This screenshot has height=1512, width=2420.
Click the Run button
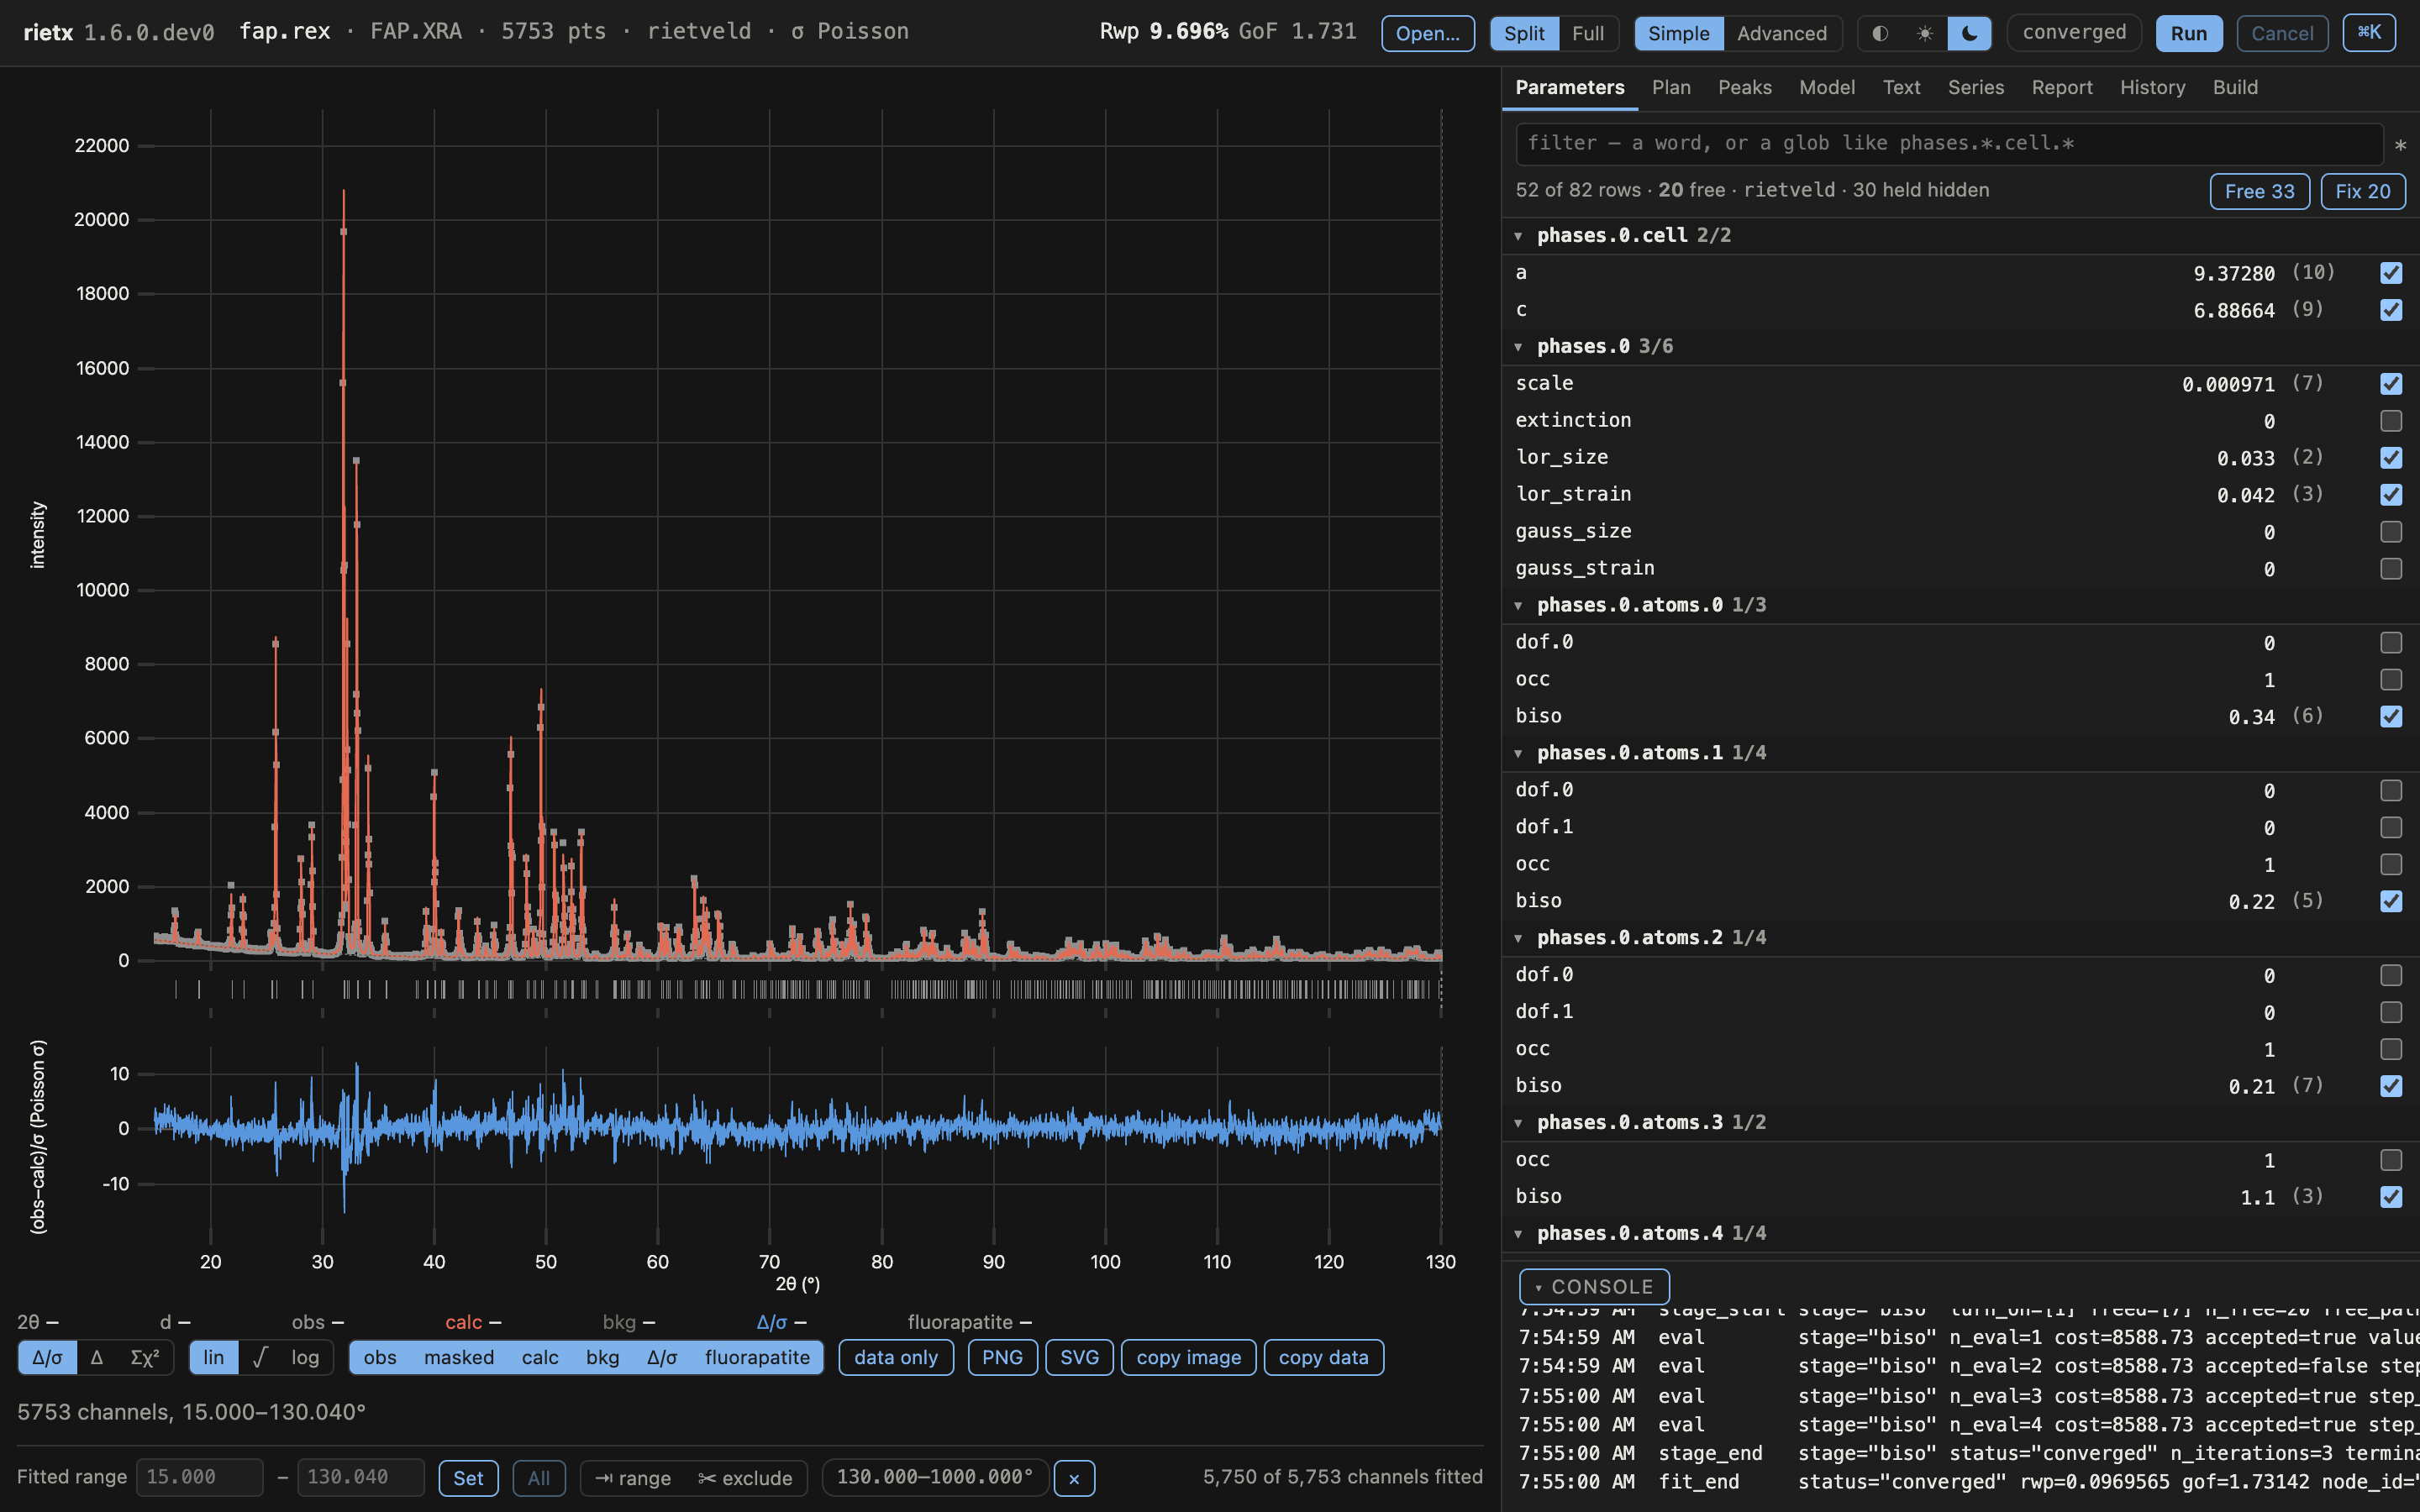point(2188,33)
